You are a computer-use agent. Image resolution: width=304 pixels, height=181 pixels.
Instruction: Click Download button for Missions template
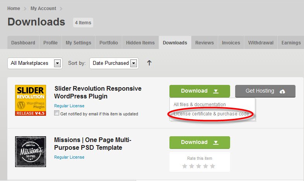point(200,142)
